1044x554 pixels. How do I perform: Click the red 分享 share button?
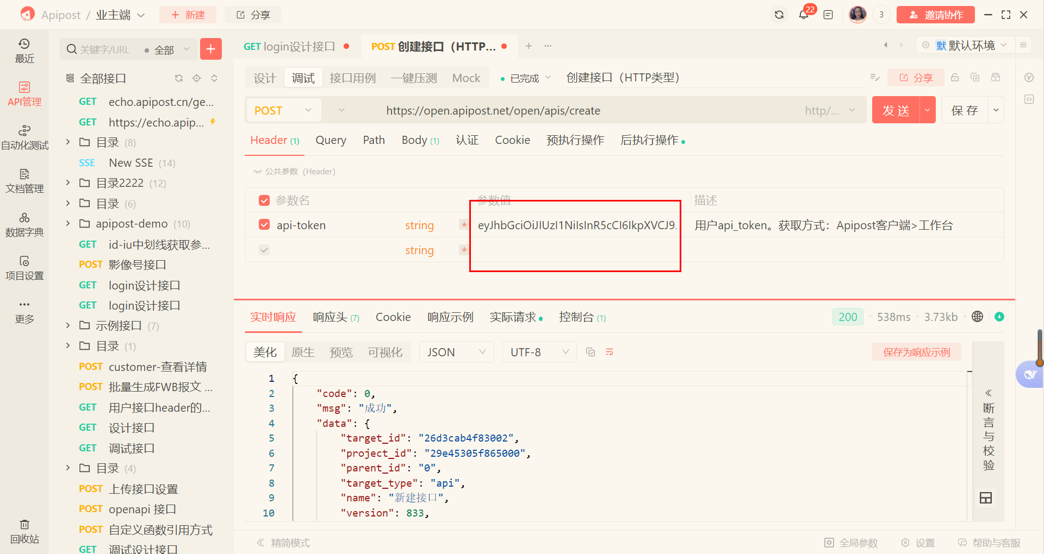916,78
